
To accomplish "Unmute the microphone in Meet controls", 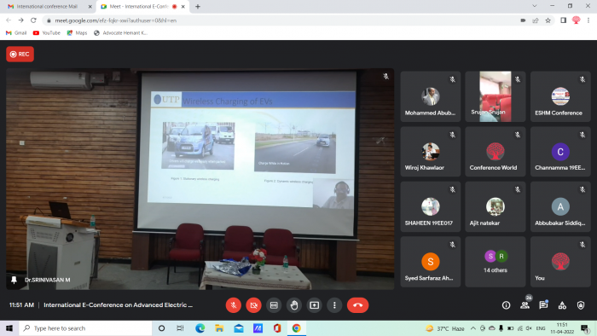I will (x=234, y=305).
